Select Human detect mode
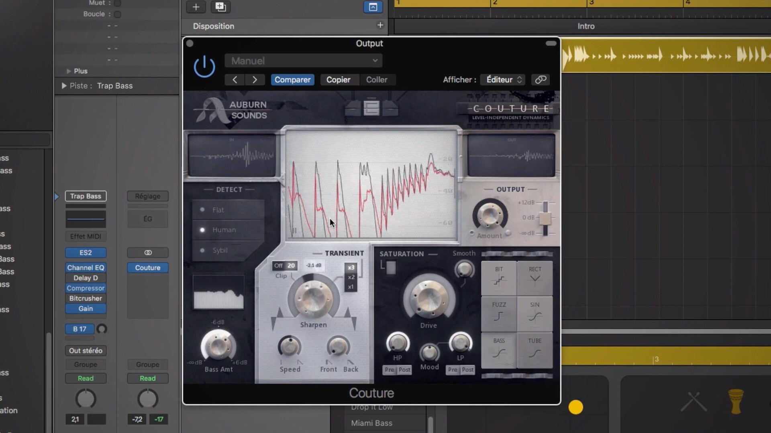 click(228, 230)
